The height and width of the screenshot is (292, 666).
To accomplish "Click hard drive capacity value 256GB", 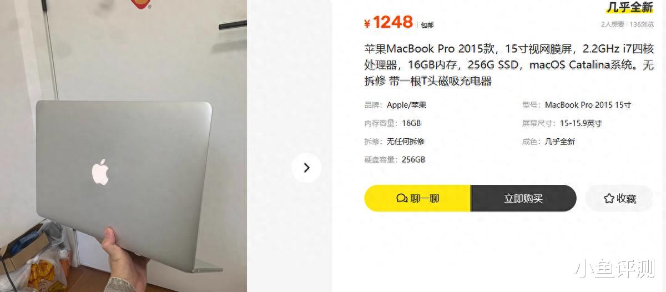I will click(x=413, y=159).
